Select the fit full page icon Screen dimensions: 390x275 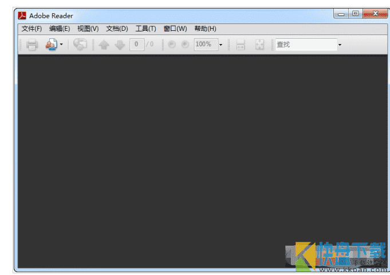point(259,45)
